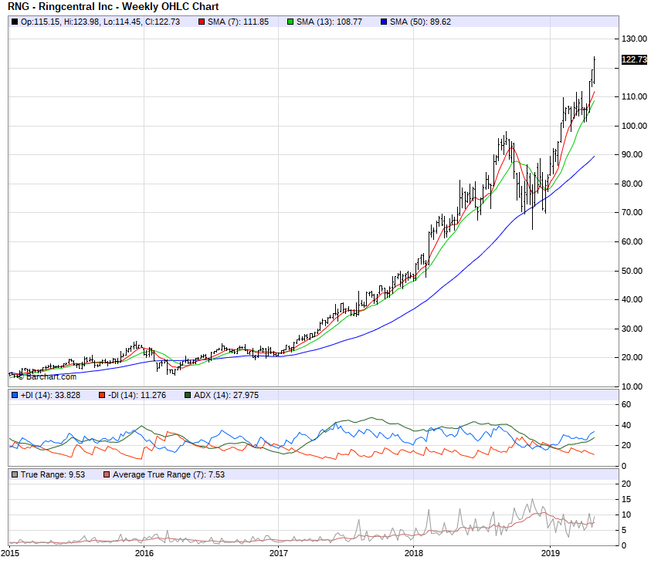The image size is (651, 577).
Task: Click the red SMA (7) legend swatch
Action: (202, 22)
